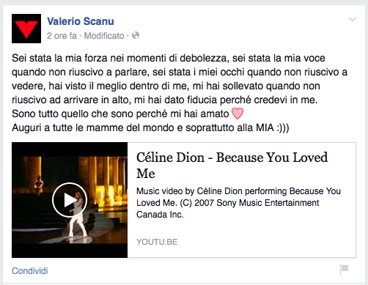The height and width of the screenshot is (285, 368).
Task: Click the ':)))' smiley at post end
Action: click(283, 127)
